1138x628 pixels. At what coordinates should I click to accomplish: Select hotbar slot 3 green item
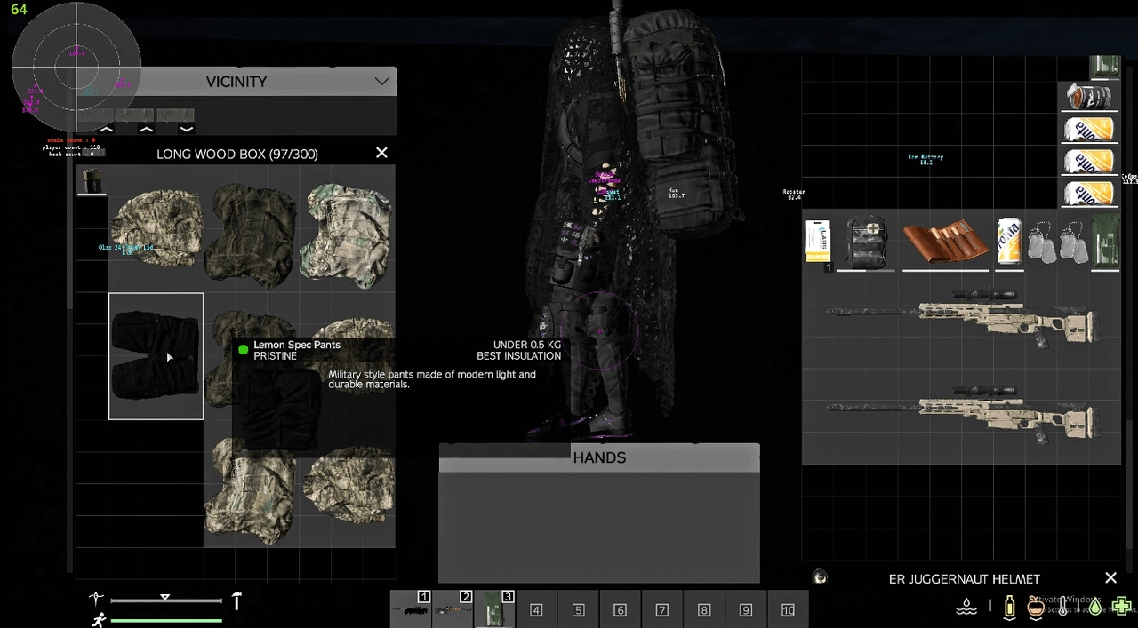click(x=494, y=609)
